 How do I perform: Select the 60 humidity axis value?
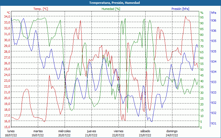202,58
